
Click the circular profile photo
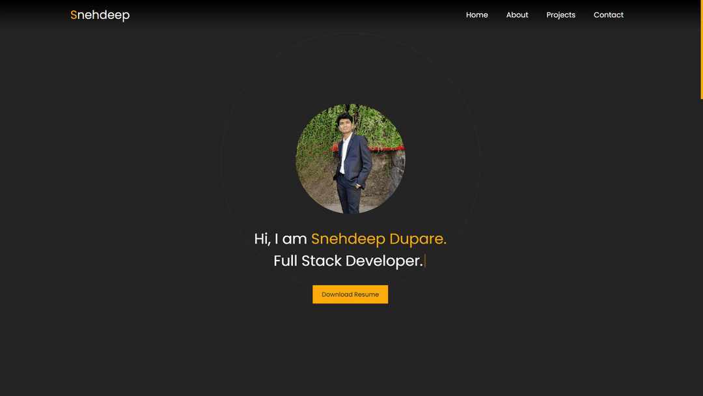[350, 158]
